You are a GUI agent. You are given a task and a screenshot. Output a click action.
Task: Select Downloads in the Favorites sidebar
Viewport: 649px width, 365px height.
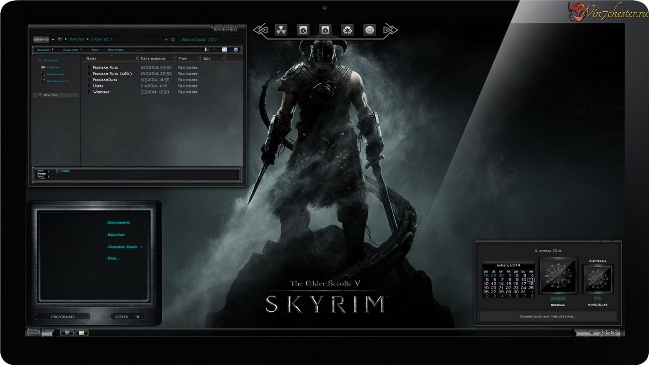tap(55, 74)
